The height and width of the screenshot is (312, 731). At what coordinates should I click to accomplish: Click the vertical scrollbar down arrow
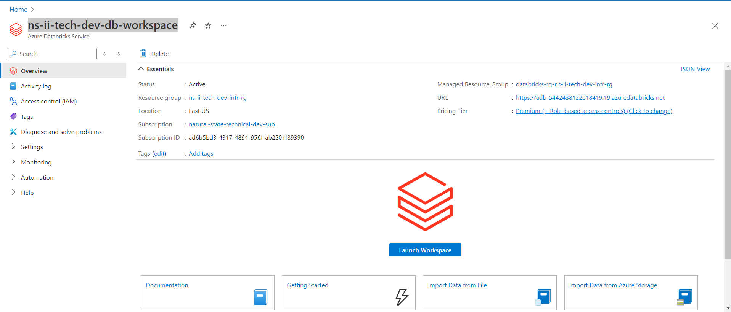[728, 308]
